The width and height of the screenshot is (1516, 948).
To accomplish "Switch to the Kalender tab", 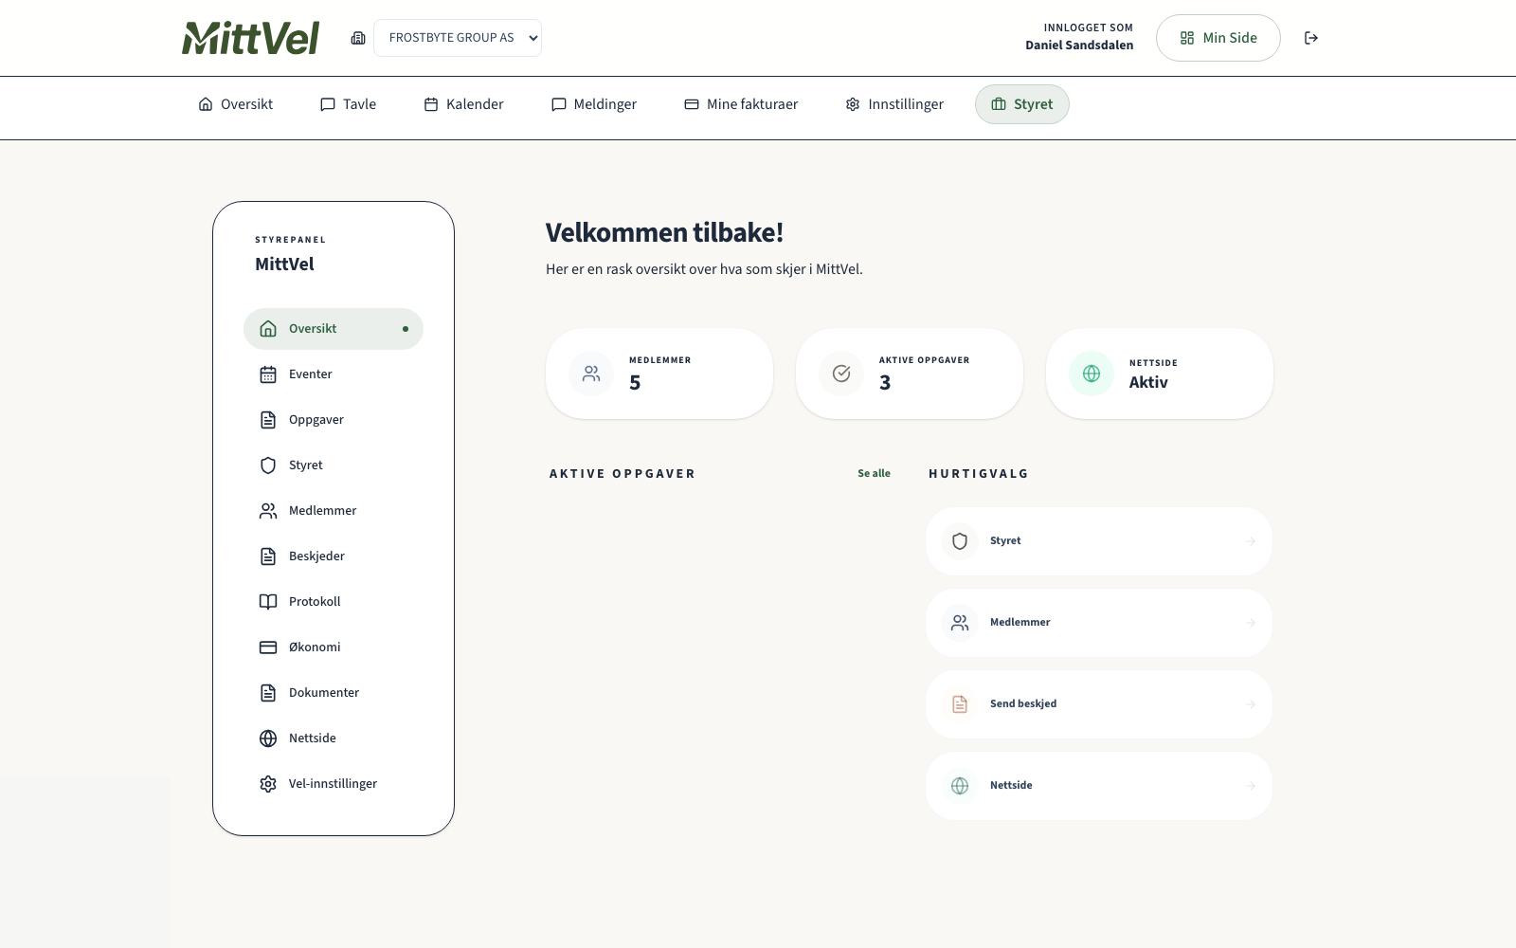I will coord(463,104).
